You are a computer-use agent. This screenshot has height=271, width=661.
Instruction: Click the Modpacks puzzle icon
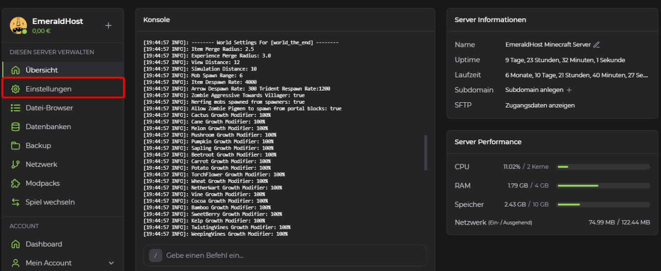coord(16,183)
